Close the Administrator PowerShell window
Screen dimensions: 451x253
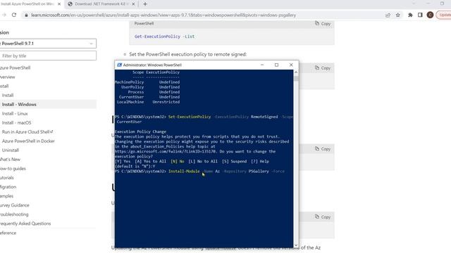(291, 65)
